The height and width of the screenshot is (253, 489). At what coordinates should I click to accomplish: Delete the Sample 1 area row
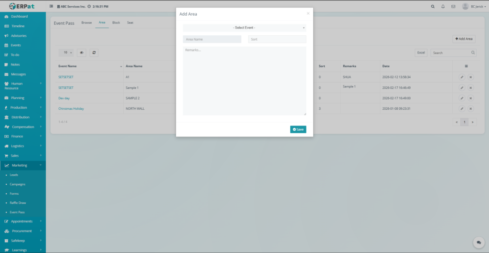pyautogui.click(x=471, y=87)
